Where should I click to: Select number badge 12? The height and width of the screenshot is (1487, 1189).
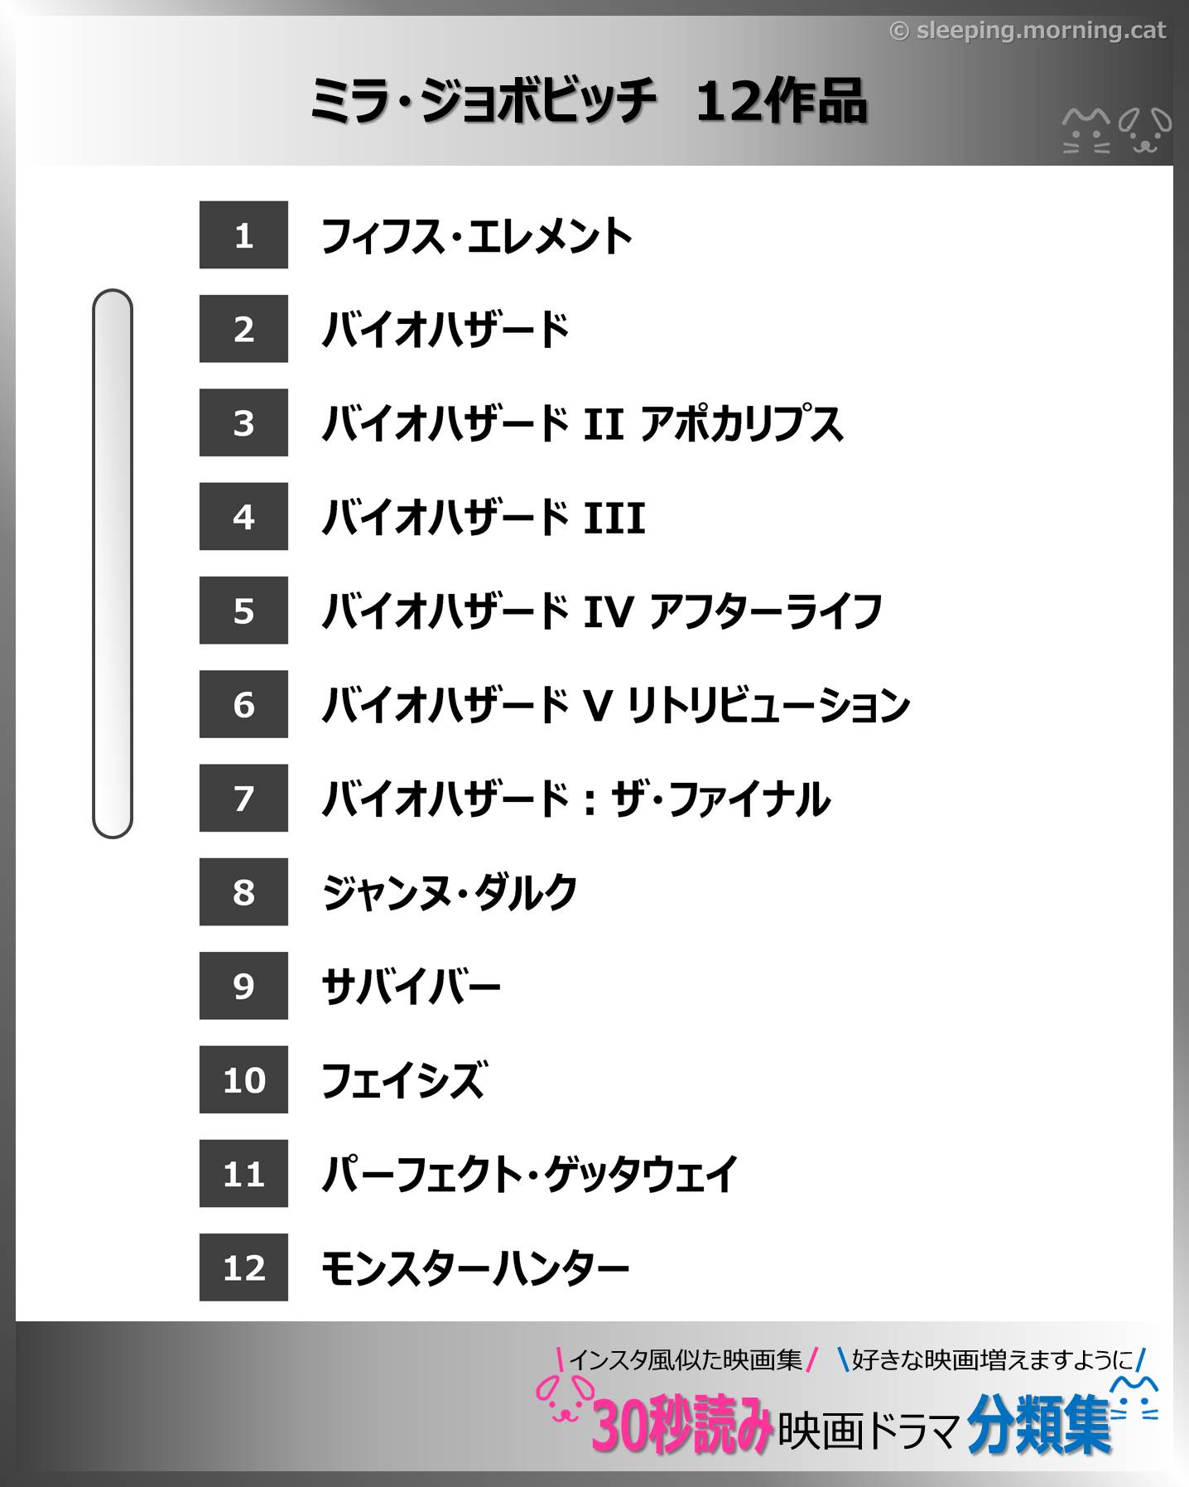pos(243,1267)
